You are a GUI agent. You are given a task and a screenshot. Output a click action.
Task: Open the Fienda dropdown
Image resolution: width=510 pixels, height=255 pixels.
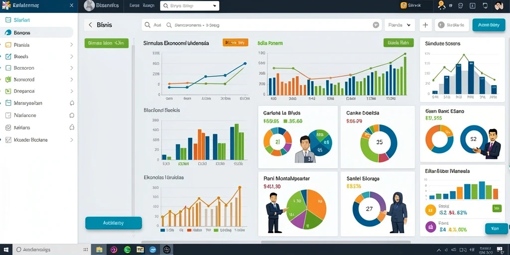[x=399, y=25]
